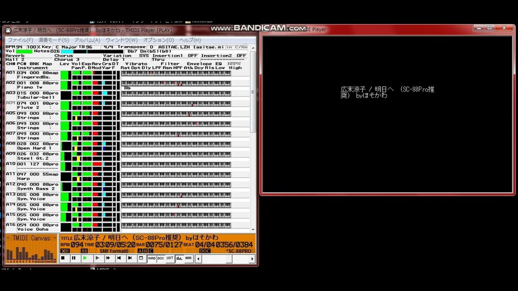Switch to MINI player mode
518x291 pixels.
[189, 258]
